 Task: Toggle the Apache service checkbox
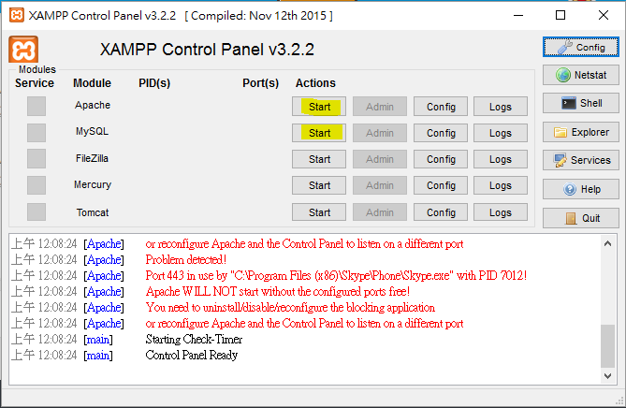[36, 106]
